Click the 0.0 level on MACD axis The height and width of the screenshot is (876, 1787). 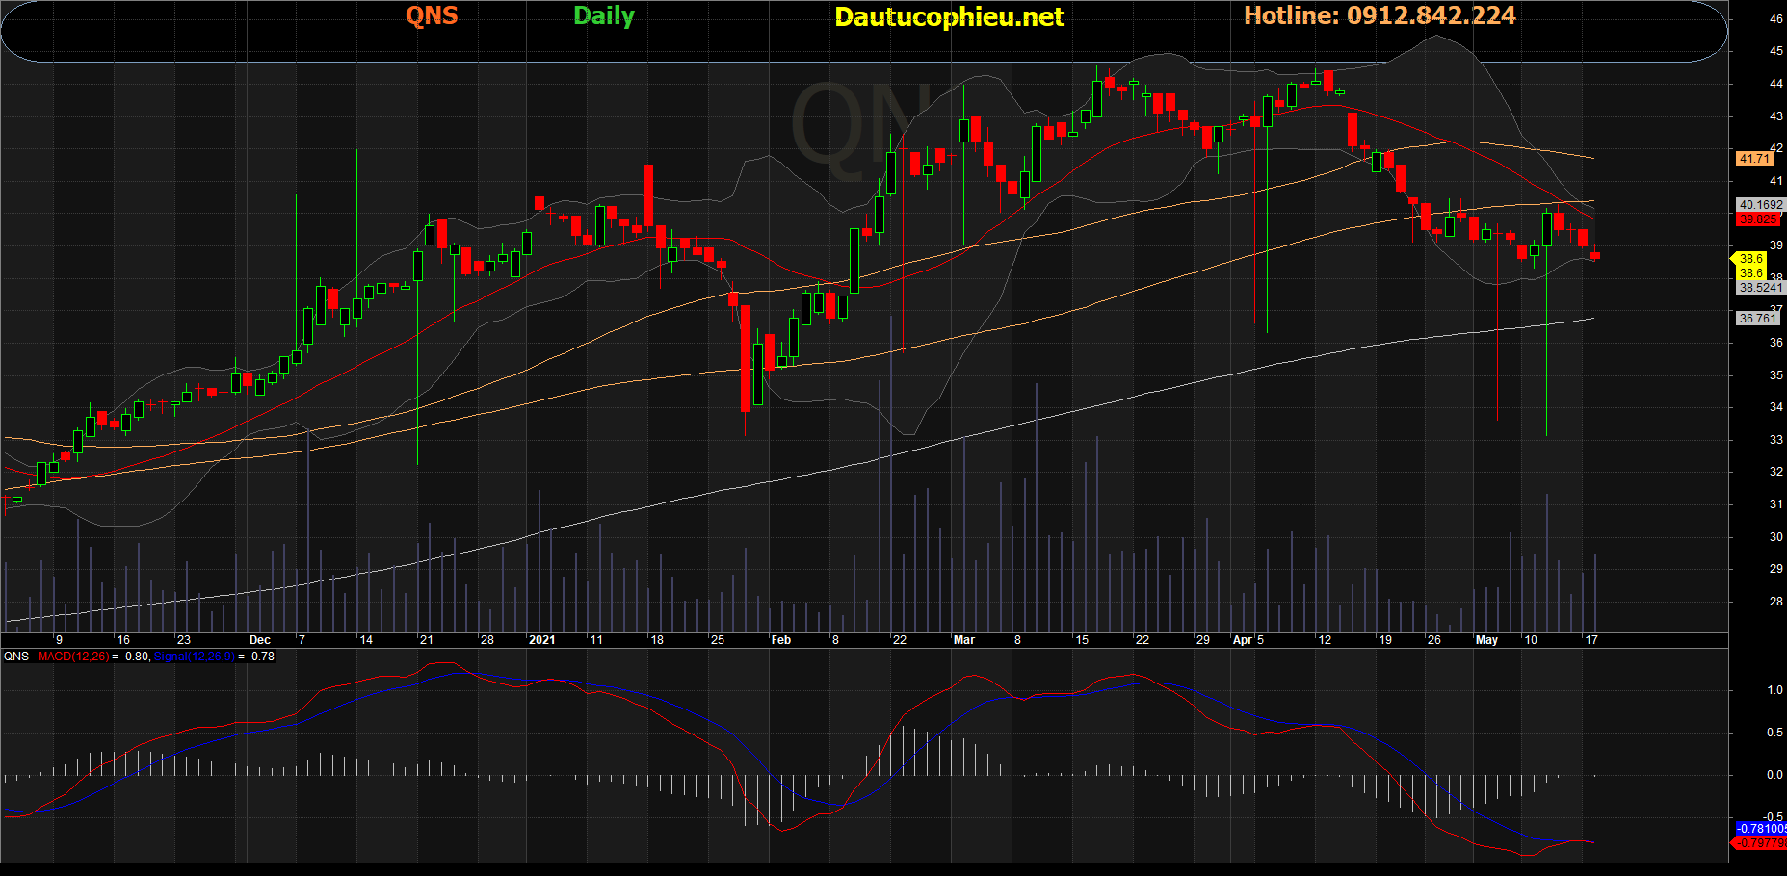1774,775
